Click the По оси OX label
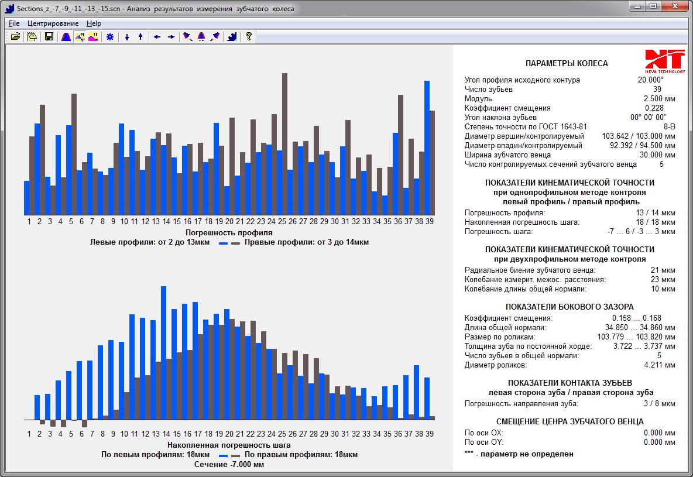Image resolution: width=693 pixels, height=477 pixels. (x=483, y=433)
